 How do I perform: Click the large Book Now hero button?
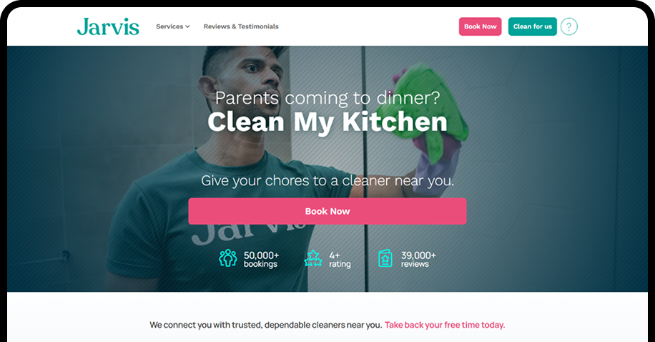(327, 211)
